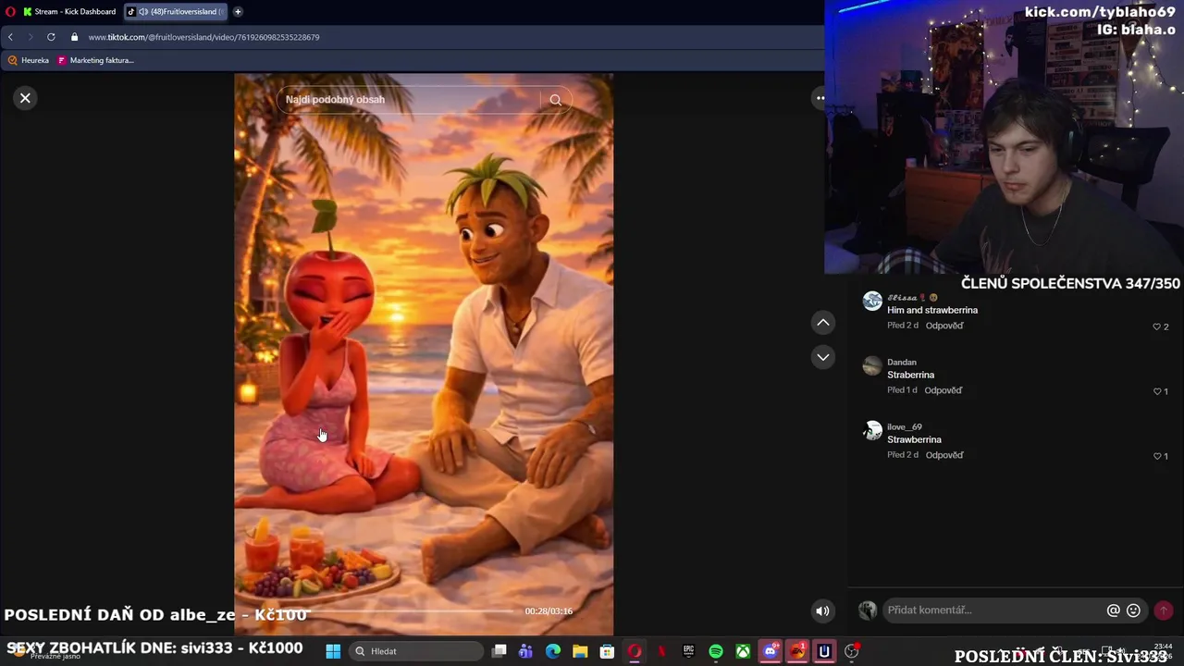This screenshot has height=666, width=1184.
Task: Open the Opera main menu
Action: click(10, 12)
